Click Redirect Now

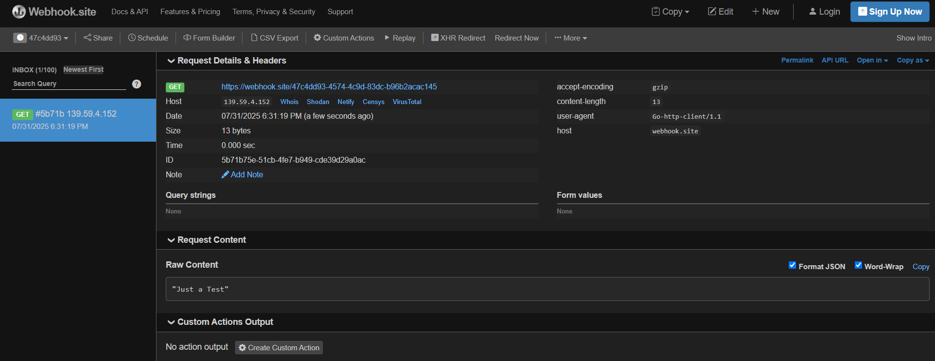click(x=516, y=38)
